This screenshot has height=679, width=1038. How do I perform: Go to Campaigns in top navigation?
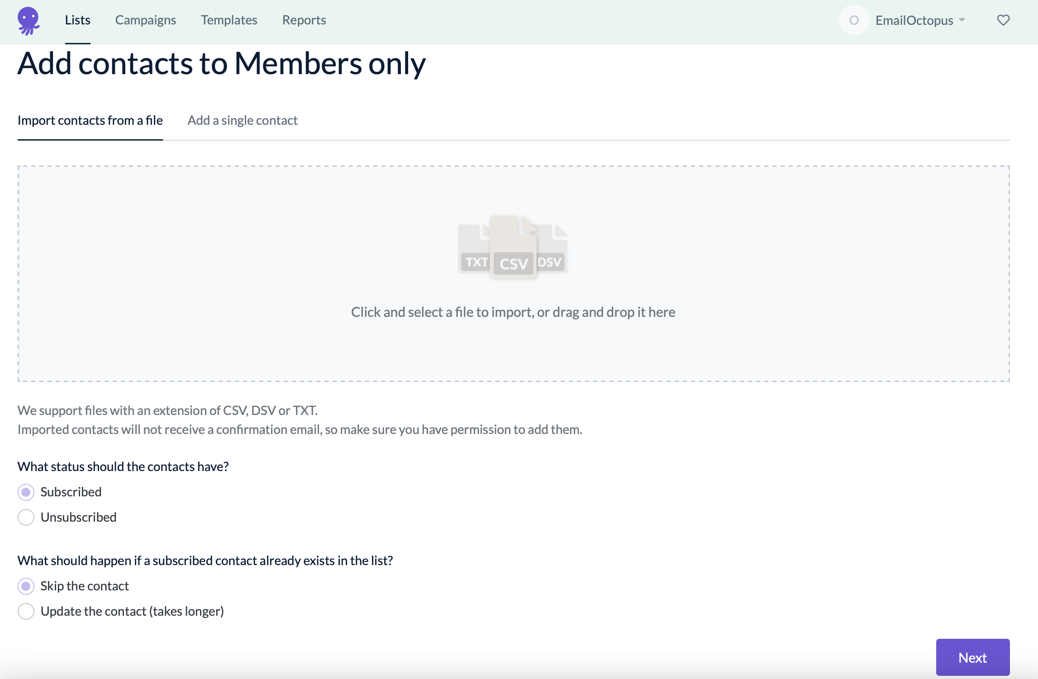145,20
